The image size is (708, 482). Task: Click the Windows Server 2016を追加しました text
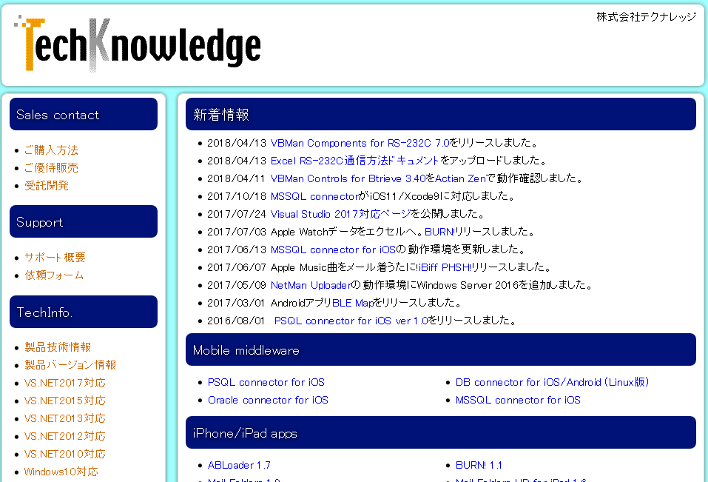pyautogui.click(x=505, y=285)
